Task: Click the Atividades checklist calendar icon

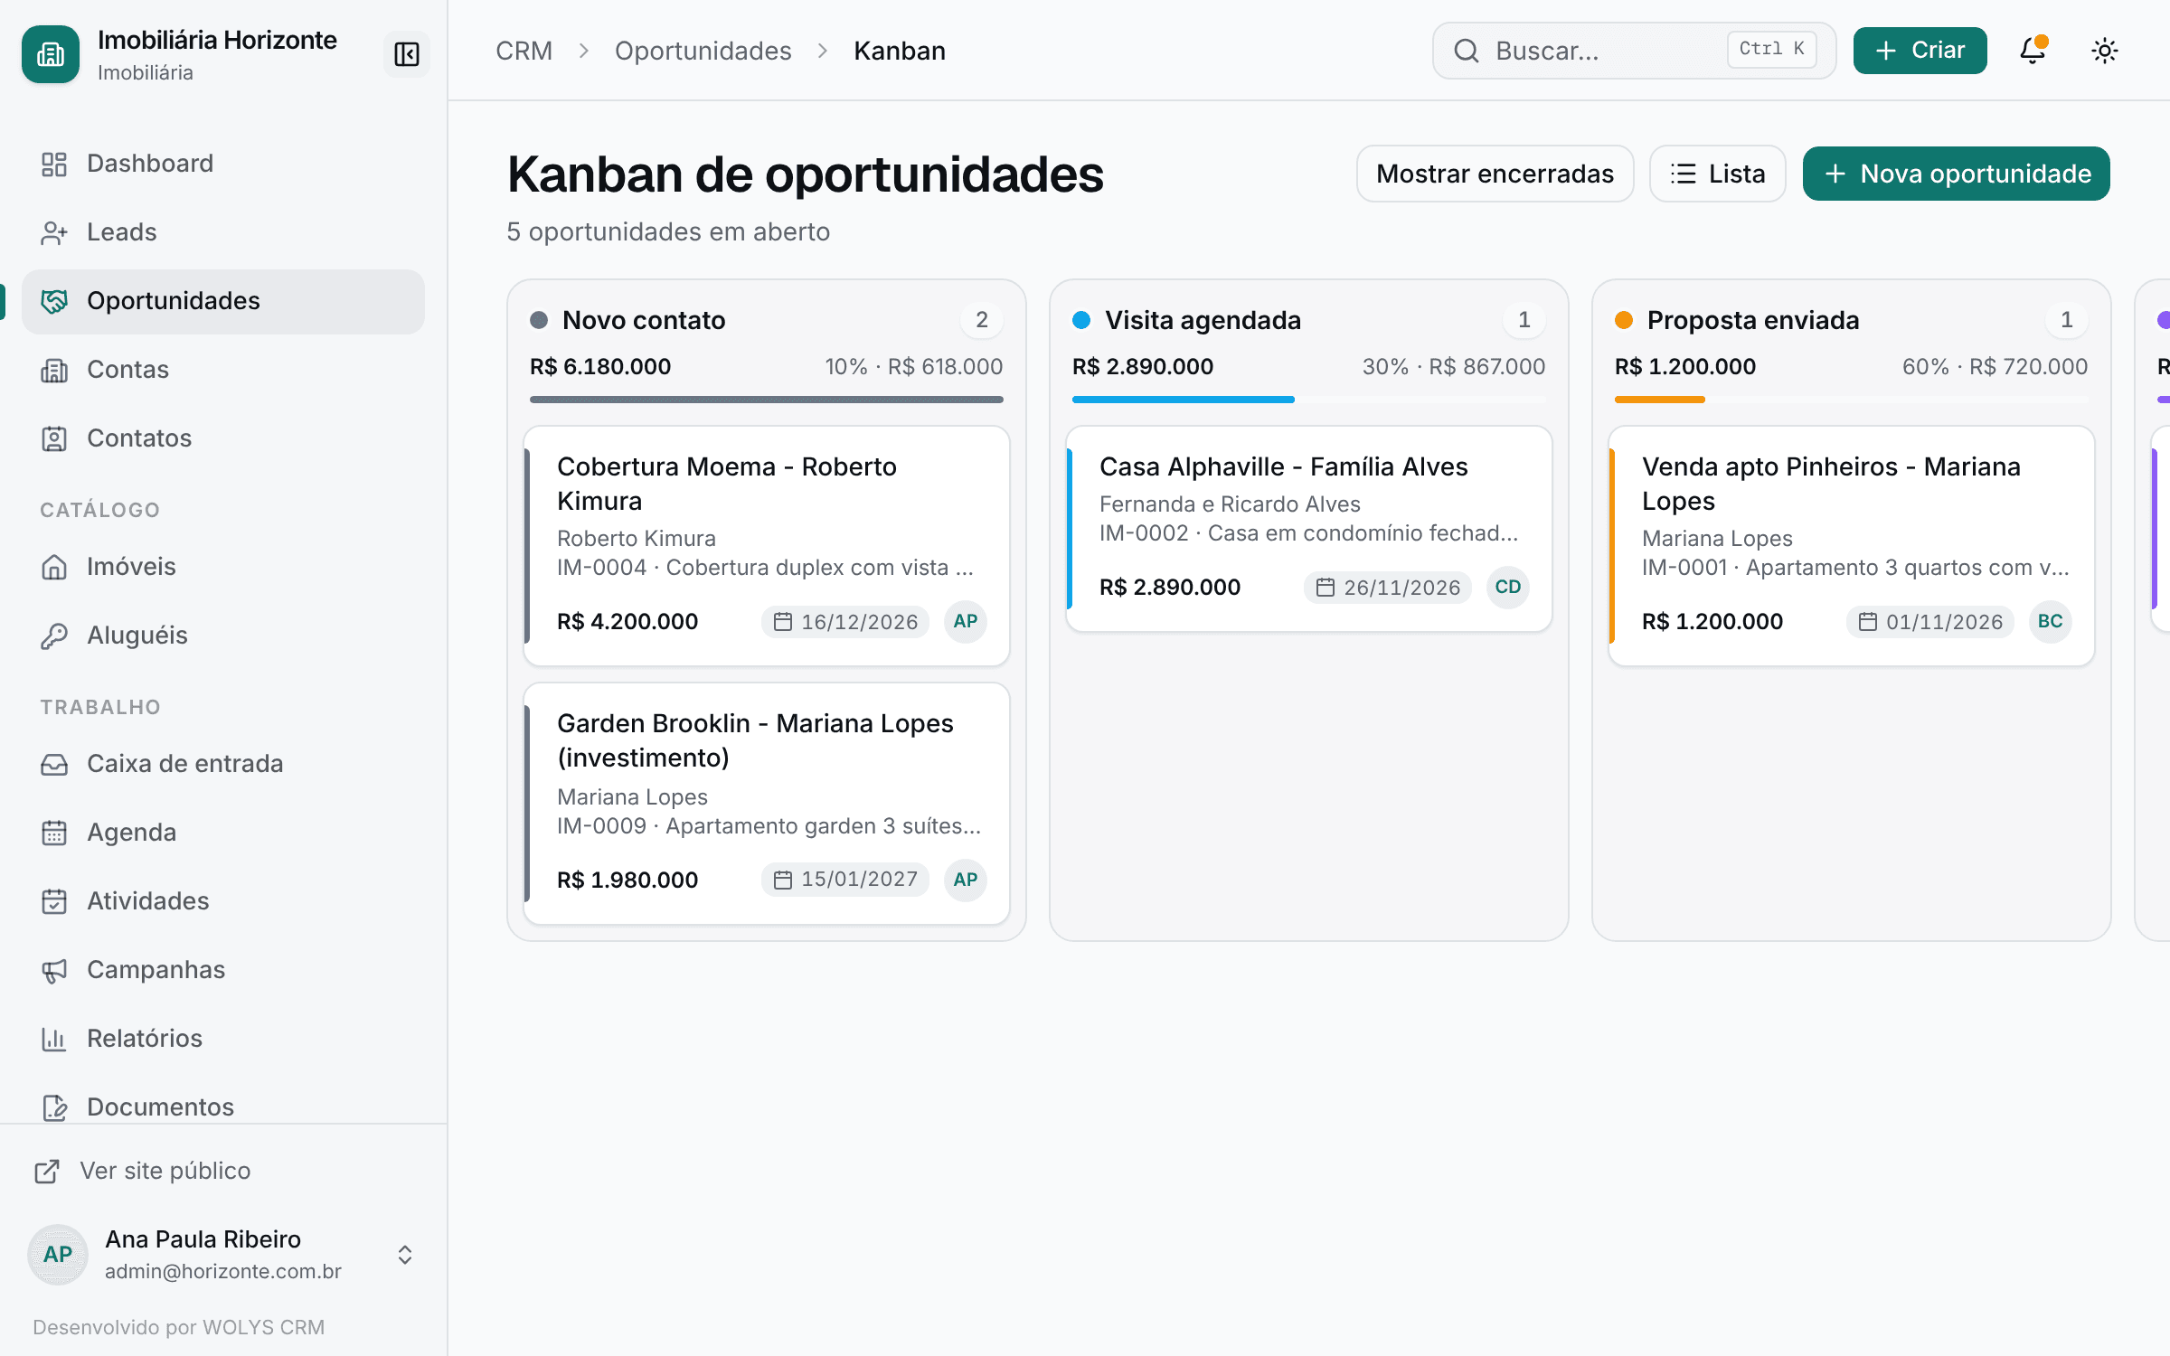Action: 54,901
